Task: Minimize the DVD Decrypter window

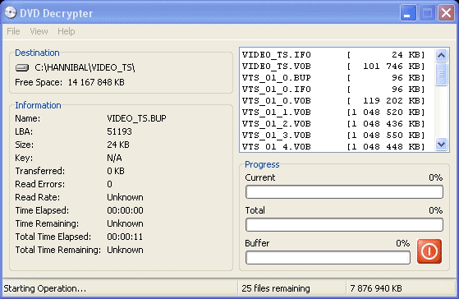Action: [408, 13]
